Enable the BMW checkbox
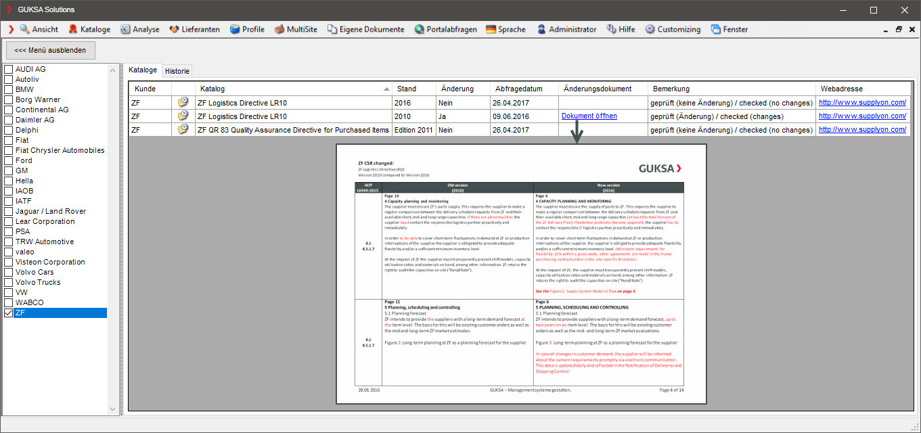Screen dimensions: 921x433 pos(9,89)
